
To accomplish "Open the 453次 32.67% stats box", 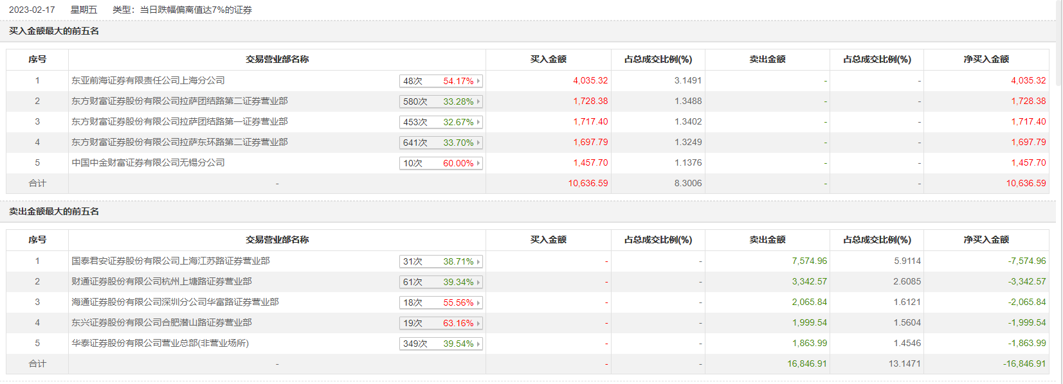I will pyautogui.click(x=440, y=122).
